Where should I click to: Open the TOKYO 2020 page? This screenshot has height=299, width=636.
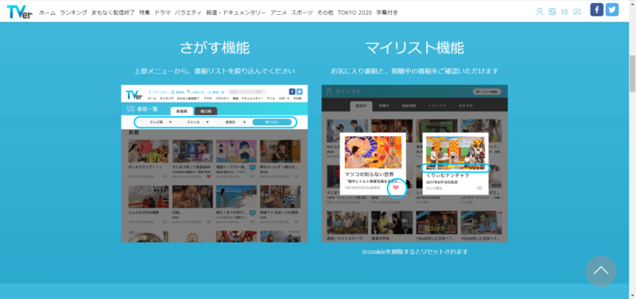point(355,13)
